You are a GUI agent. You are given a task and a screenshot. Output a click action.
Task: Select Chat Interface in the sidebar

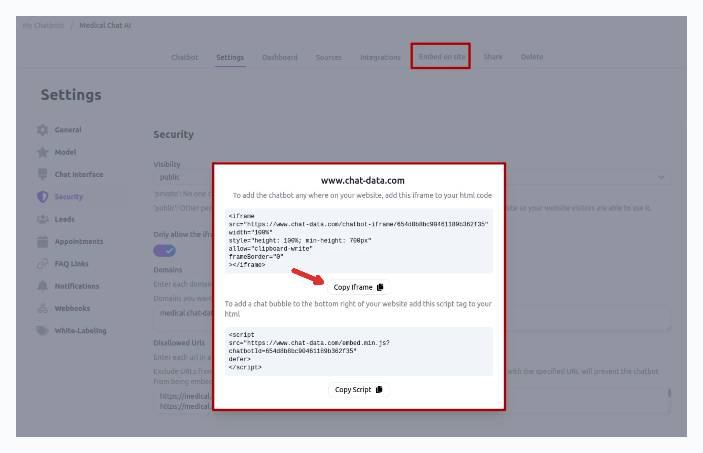pos(79,175)
